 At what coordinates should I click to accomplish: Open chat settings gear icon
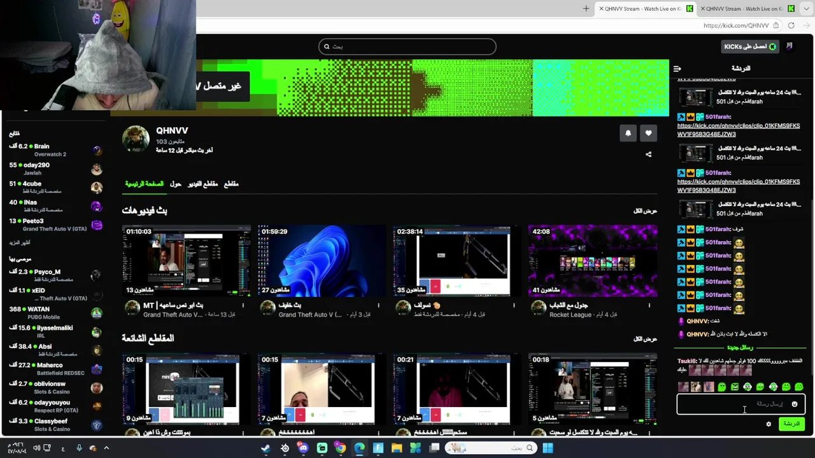(x=769, y=424)
